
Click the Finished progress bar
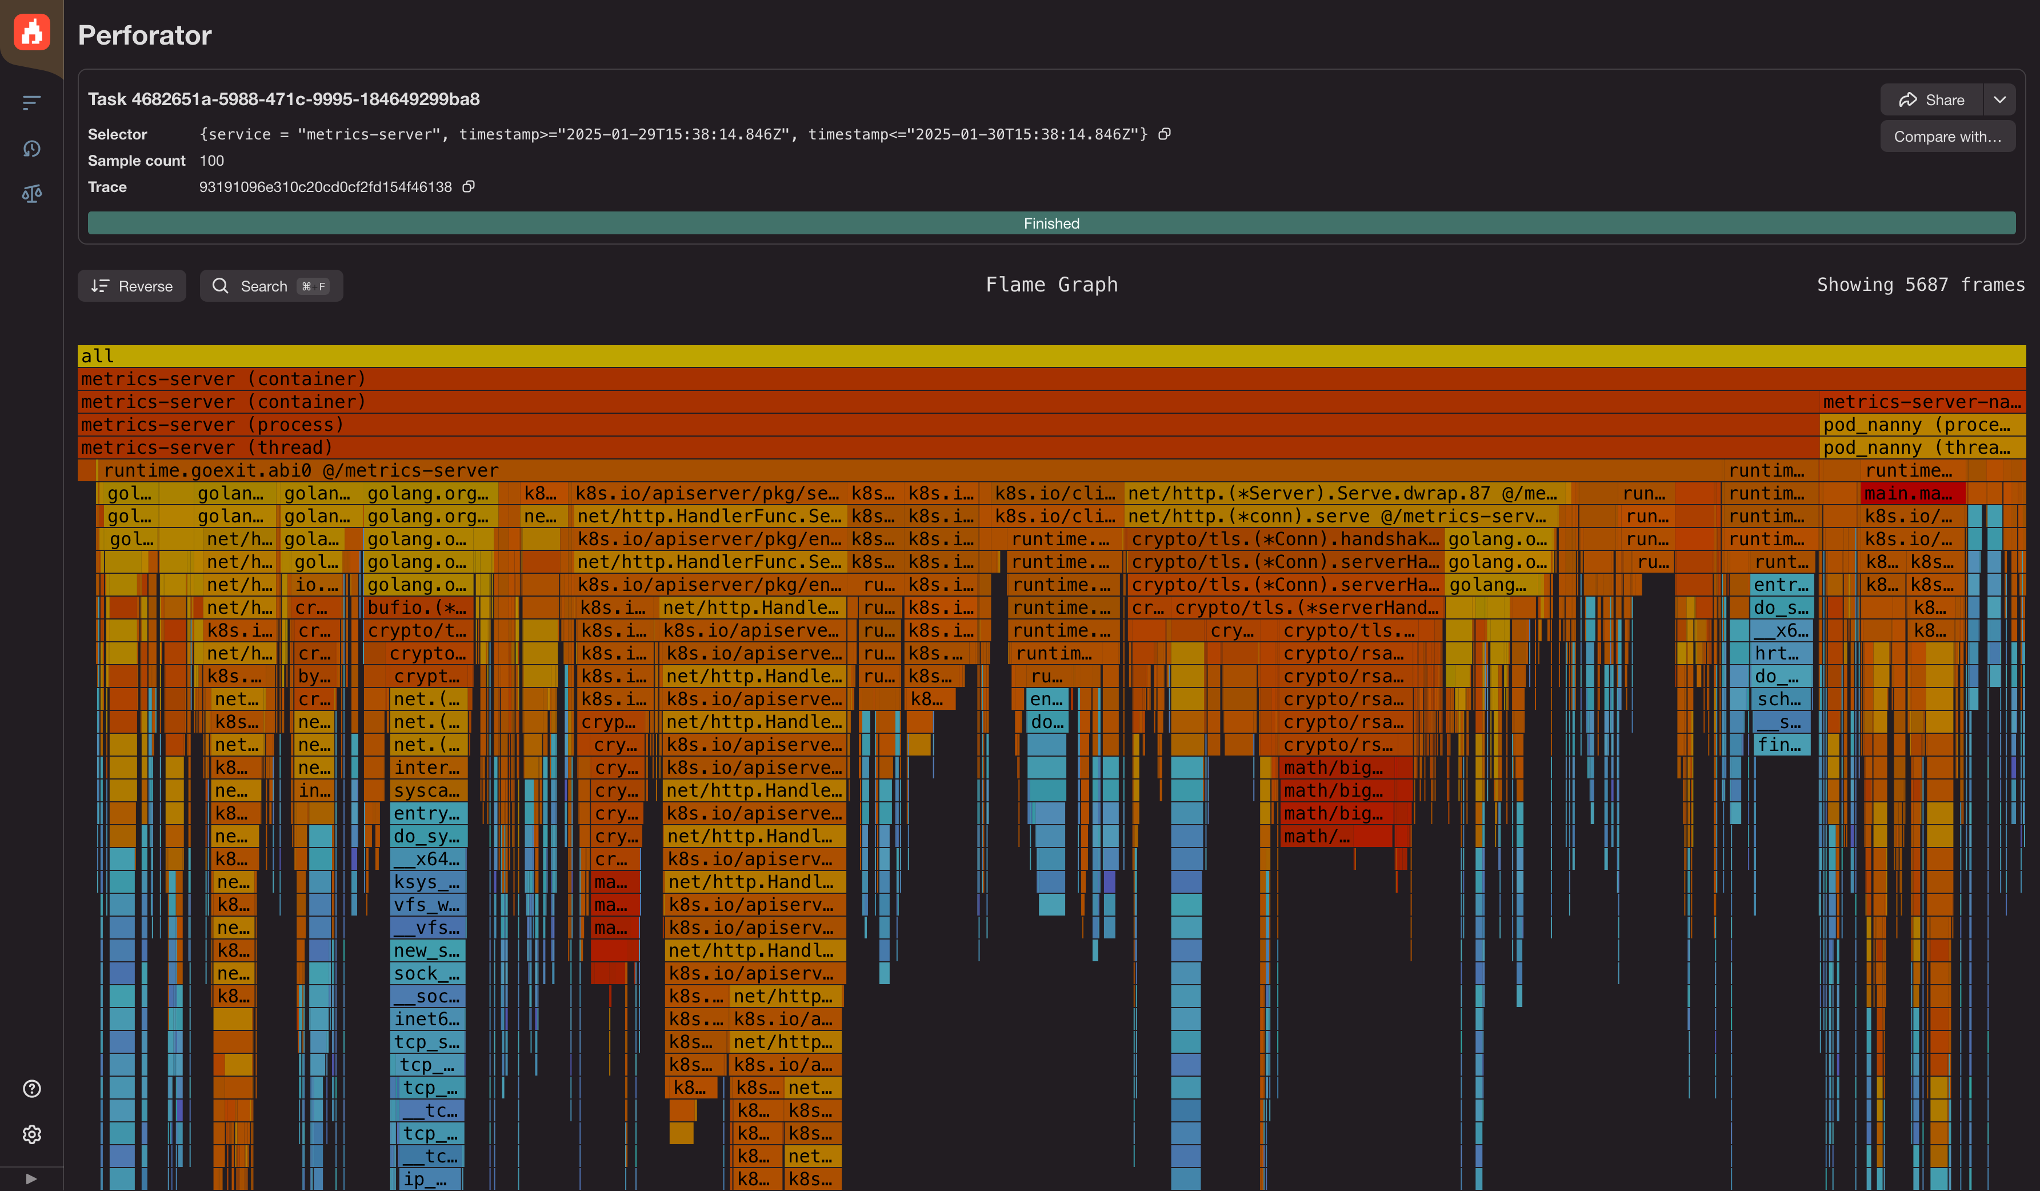[x=1051, y=223]
